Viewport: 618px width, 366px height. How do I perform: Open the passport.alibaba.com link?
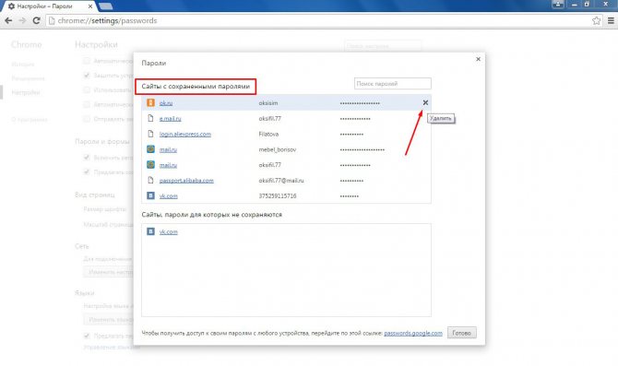[186, 181]
